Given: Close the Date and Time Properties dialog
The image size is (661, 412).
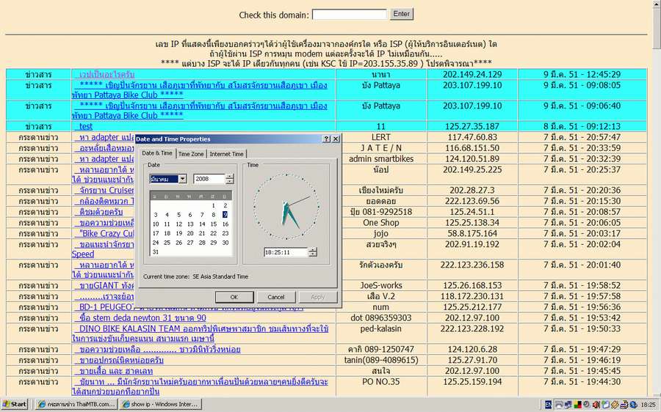Looking at the screenshot, I should [336, 139].
